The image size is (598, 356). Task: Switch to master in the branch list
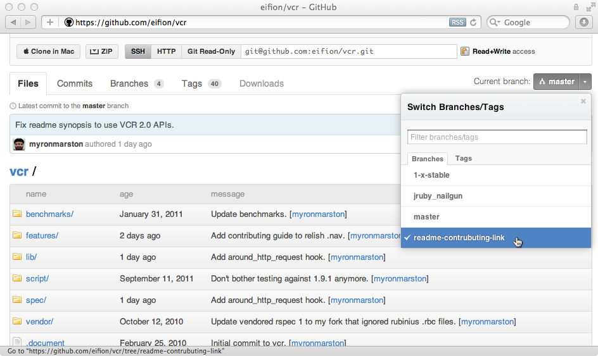[496, 217]
